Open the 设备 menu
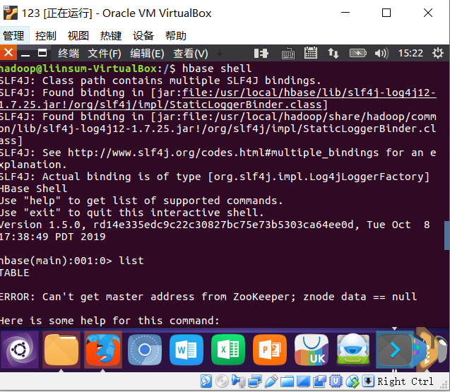Screen dimensions: 450x392 pyautogui.click(x=143, y=36)
